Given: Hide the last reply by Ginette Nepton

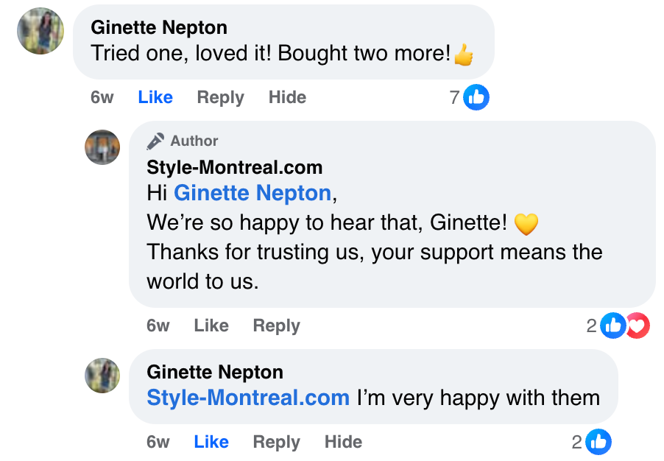Looking at the screenshot, I should [343, 442].
